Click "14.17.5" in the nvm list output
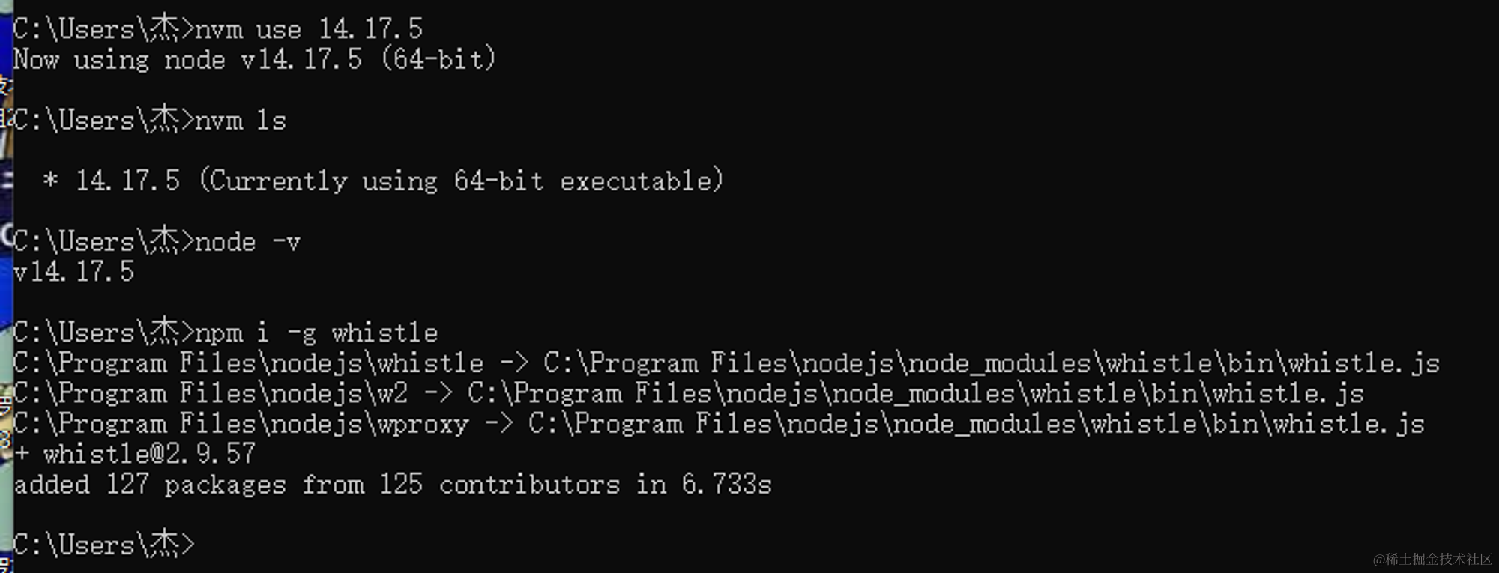Viewport: 1499px width, 573px height. [127, 181]
